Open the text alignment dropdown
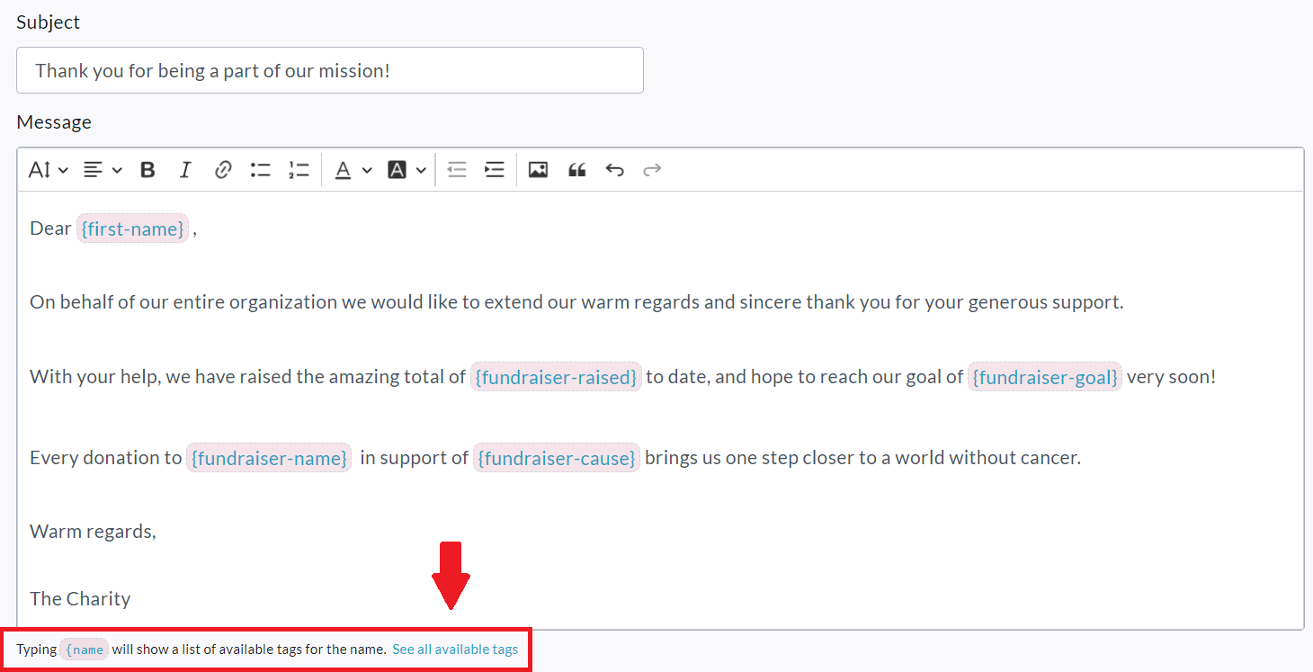The image size is (1313, 672). coord(103,170)
